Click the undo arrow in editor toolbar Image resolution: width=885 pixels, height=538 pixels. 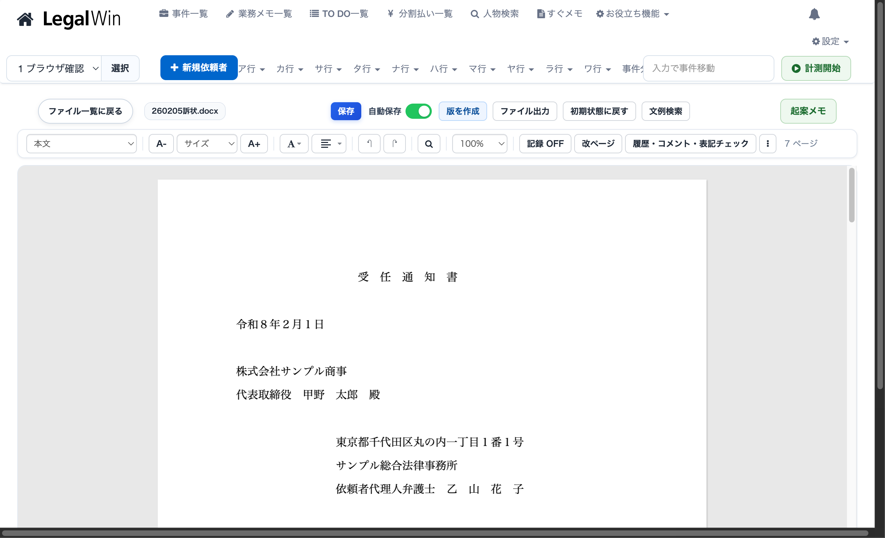(369, 144)
